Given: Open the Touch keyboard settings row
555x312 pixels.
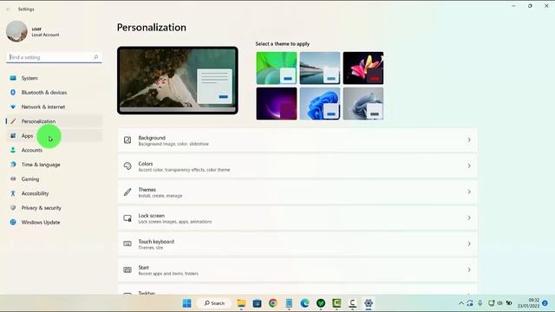Looking at the screenshot, I should pyautogui.click(x=297, y=244).
